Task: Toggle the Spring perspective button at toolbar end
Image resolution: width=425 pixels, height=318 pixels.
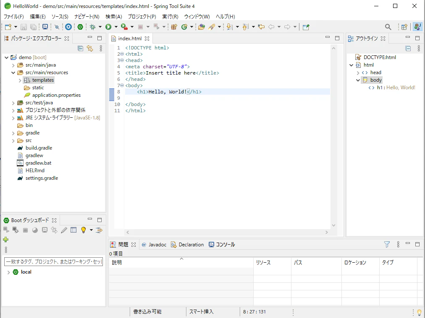Action: tap(418, 27)
